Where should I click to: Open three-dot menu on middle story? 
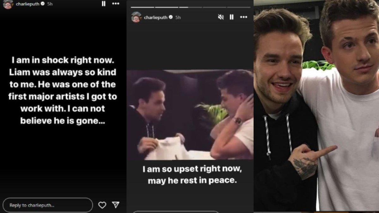[x=244, y=17]
